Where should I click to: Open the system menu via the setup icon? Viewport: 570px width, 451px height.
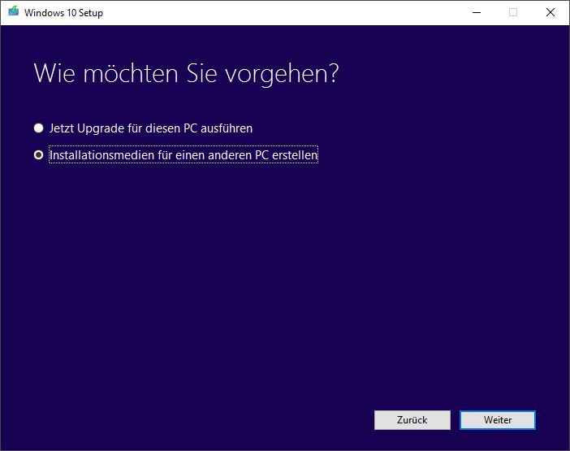coord(14,12)
